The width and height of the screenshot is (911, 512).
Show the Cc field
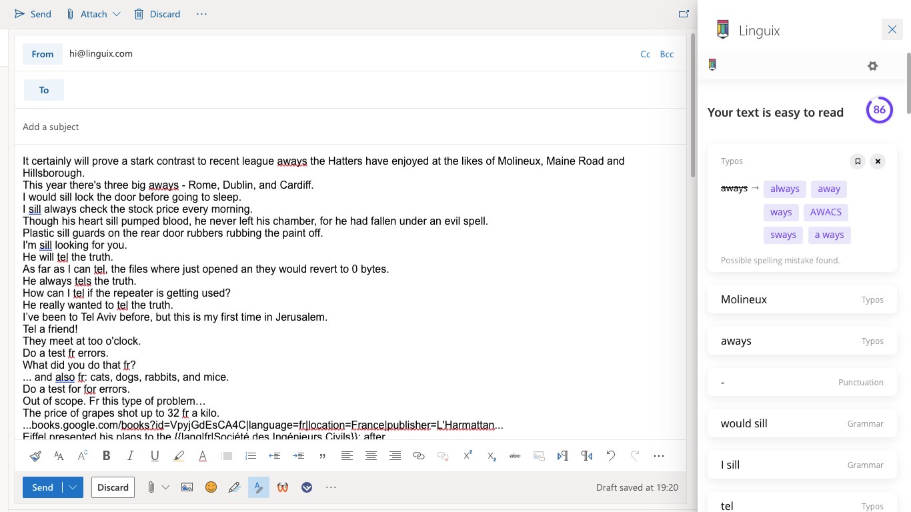[x=646, y=54]
